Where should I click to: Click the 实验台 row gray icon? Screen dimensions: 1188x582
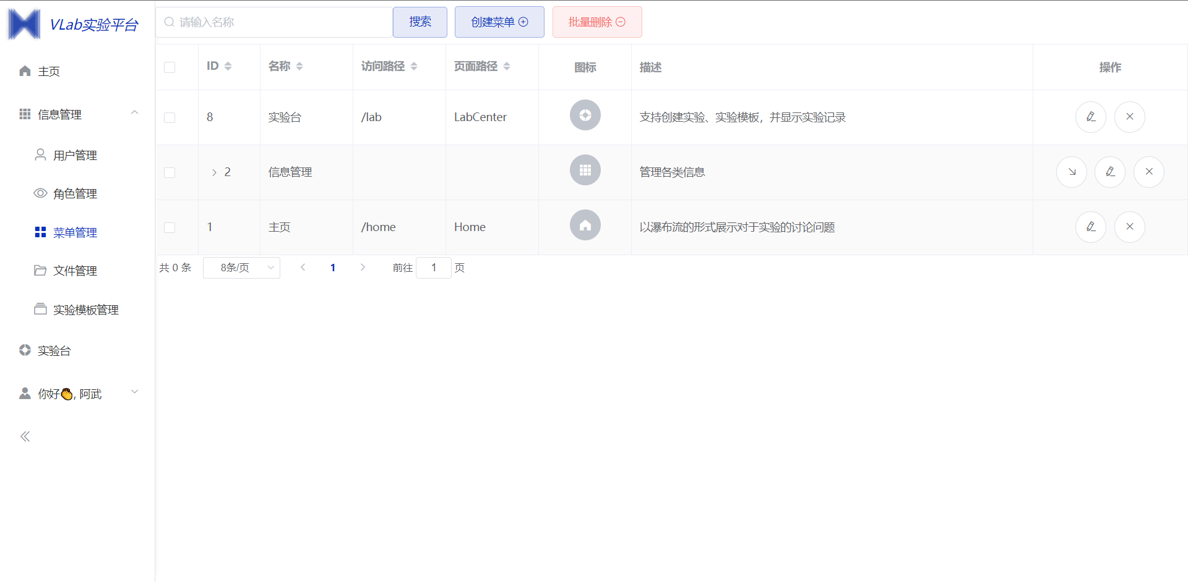pyautogui.click(x=585, y=115)
